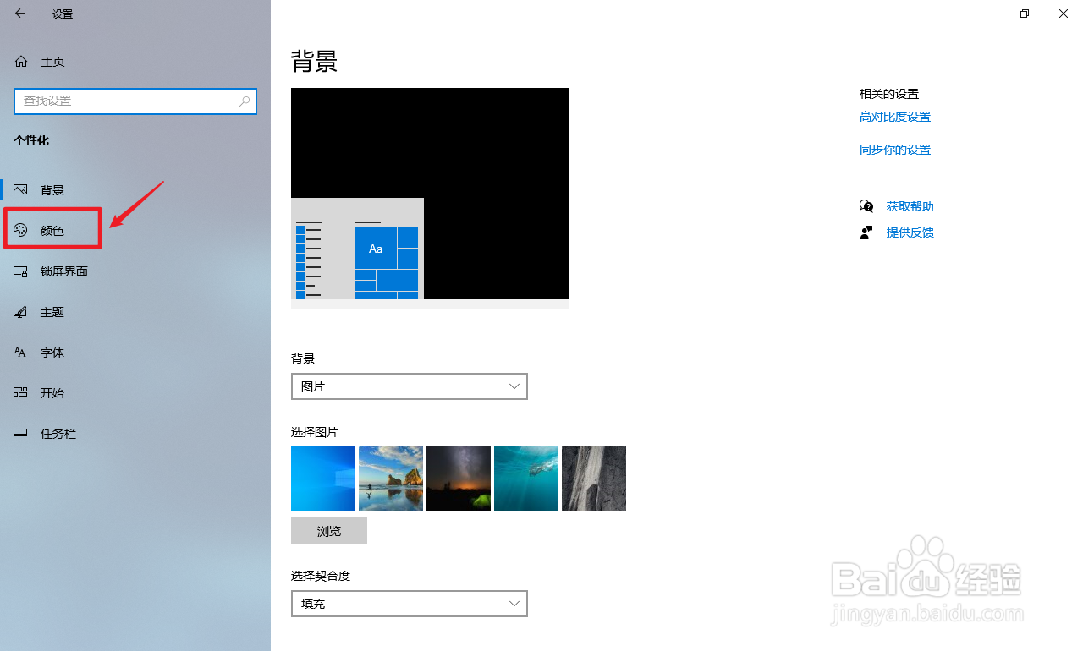Click the search magnifier icon
The image size is (1083, 651).
tap(245, 101)
